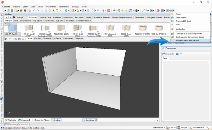The image size is (212, 130).
Task: Click the purple Catalog3D cube icon
Action: [14, 17]
